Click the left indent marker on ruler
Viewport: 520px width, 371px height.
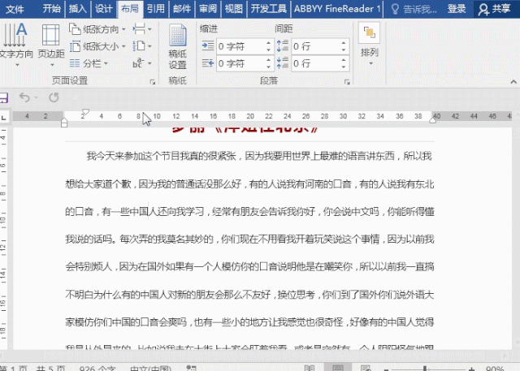click(64, 123)
